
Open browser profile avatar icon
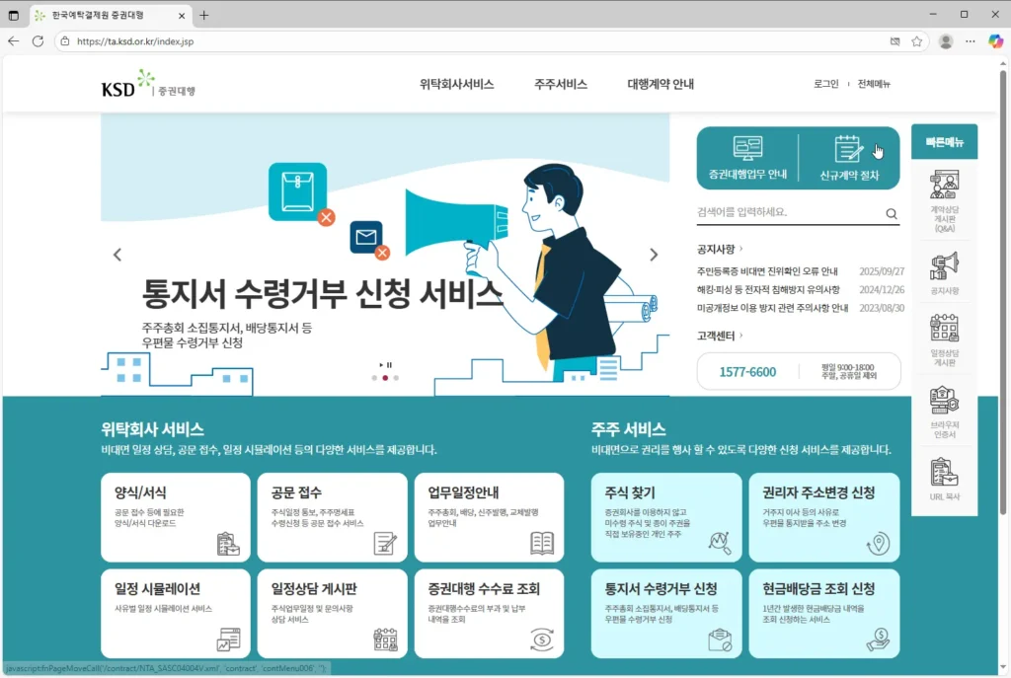[946, 41]
